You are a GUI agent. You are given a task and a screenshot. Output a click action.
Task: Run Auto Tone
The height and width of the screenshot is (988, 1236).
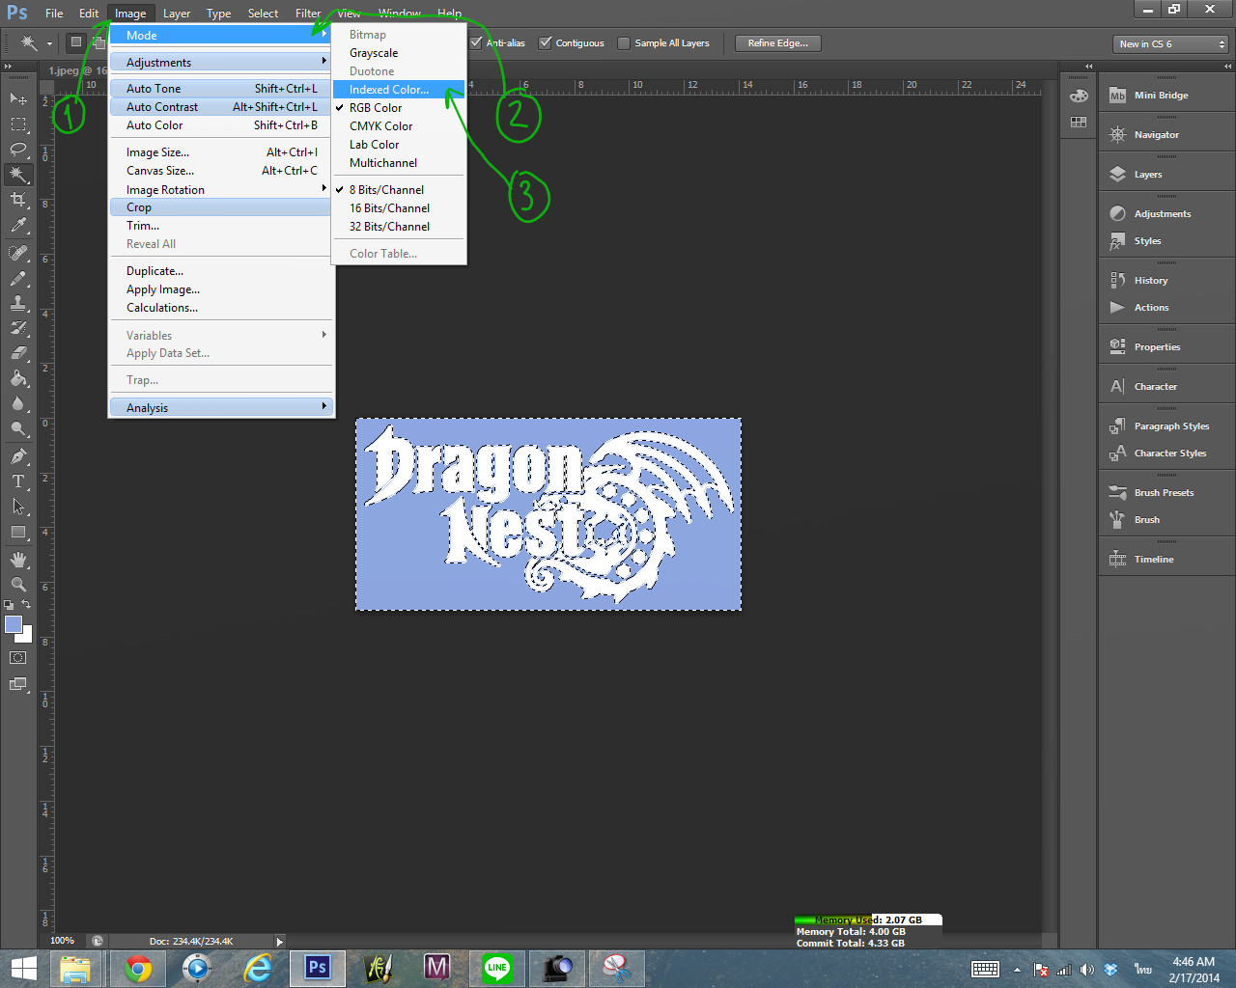click(221, 89)
